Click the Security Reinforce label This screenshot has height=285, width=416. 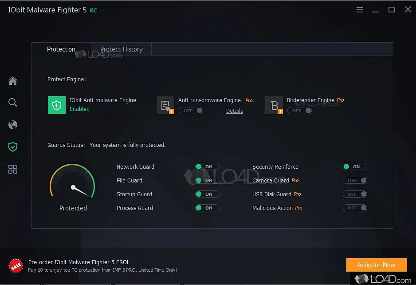[275, 167]
